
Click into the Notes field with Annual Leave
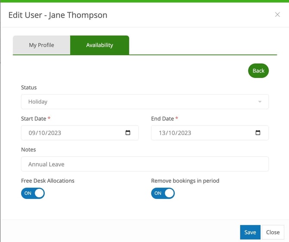click(144, 164)
